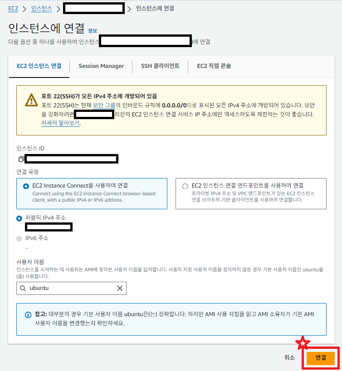Screen dimensions: 342x371
Task: Open the EC2 직렬 콘솔 tab
Action: pos(214,66)
